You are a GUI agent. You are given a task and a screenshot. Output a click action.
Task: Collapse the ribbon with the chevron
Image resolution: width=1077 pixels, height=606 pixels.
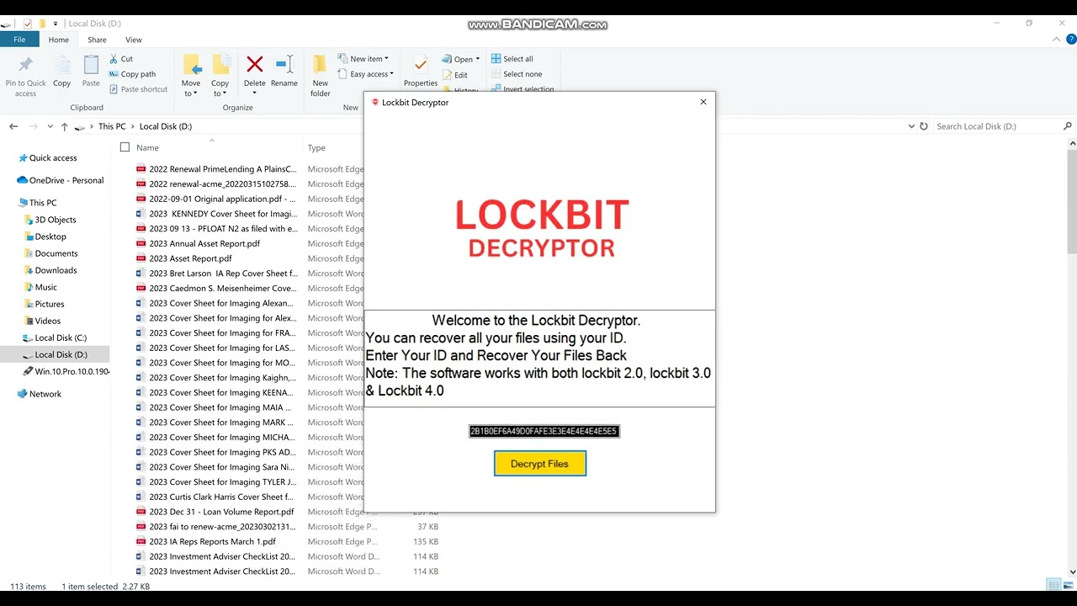pyautogui.click(x=1058, y=40)
